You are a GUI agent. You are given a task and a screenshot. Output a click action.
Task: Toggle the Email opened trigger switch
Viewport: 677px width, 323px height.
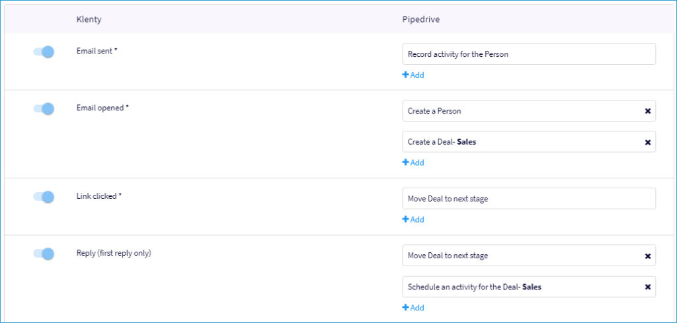(44, 109)
